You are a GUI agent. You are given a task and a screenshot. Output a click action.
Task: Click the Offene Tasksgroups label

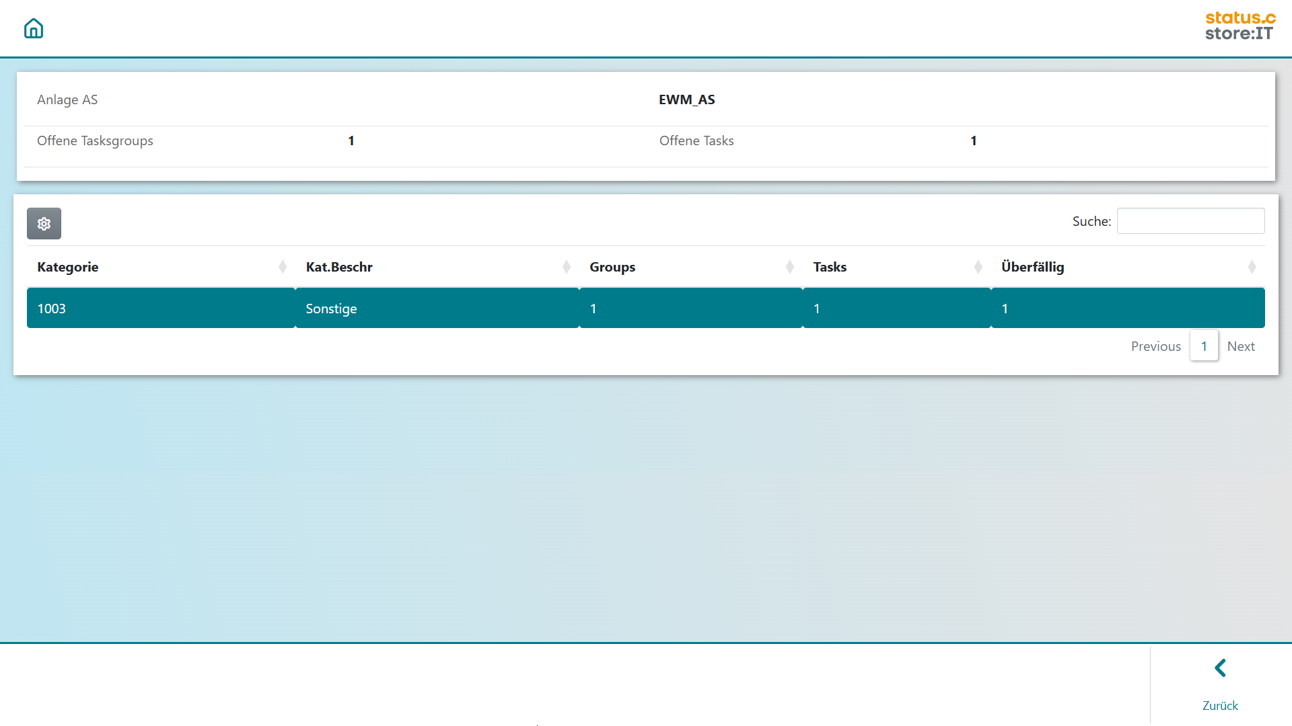(x=95, y=140)
